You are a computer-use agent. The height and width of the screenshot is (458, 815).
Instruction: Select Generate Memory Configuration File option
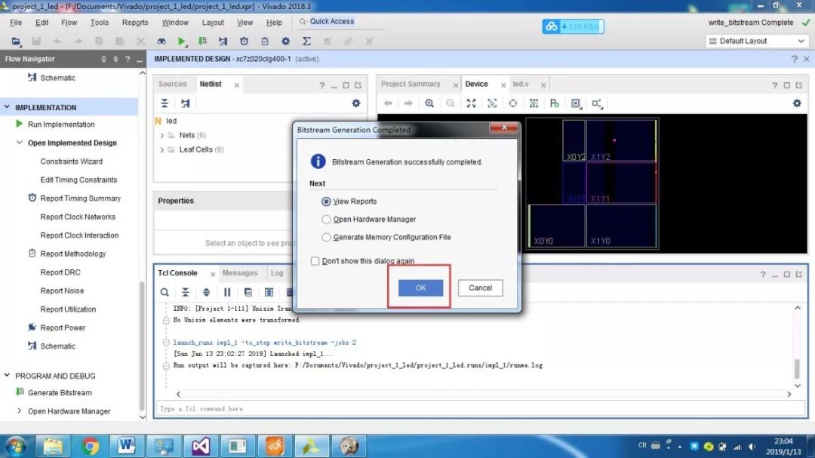point(326,237)
